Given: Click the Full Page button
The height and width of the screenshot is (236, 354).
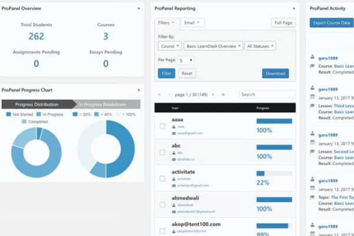Looking at the screenshot, I should (x=283, y=23).
